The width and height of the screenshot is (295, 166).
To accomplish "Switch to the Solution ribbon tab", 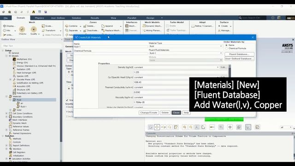I will tap(77, 18).
